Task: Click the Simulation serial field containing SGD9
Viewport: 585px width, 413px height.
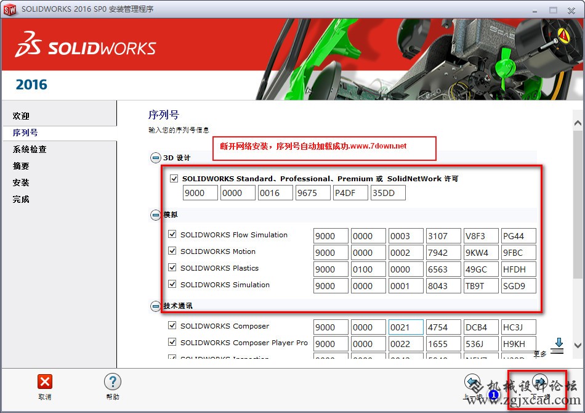Action: (x=518, y=285)
